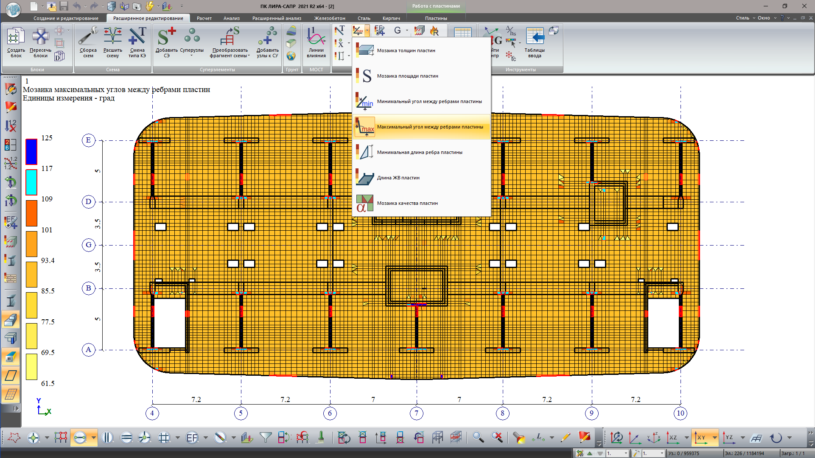Toggle XY projection view button

(x=700, y=437)
